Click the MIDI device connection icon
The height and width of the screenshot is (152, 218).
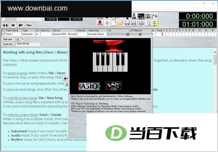coord(134,16)
